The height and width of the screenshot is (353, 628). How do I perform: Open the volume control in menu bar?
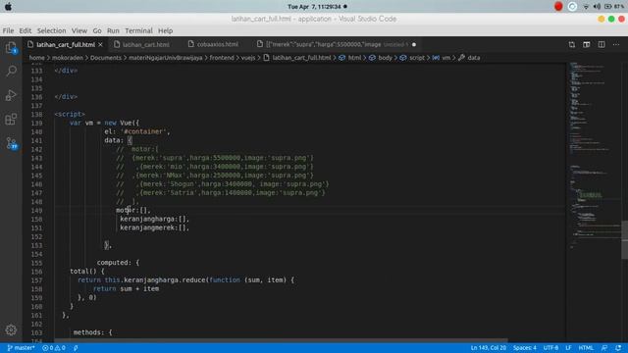(x=597, y=7)
